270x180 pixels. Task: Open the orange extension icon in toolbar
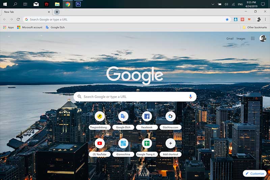click(x=249, y=20)
